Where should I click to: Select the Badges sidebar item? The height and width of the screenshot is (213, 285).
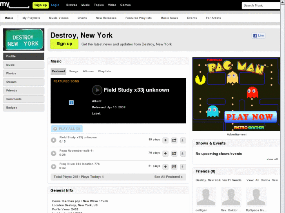tap(24, 107)
